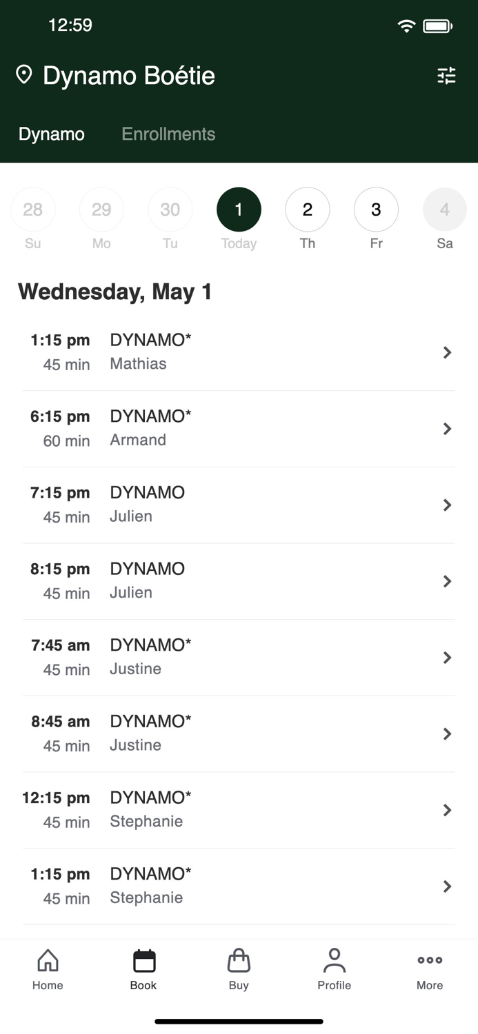
Task: Open the schedule filter settings icon
Action: 446,76
